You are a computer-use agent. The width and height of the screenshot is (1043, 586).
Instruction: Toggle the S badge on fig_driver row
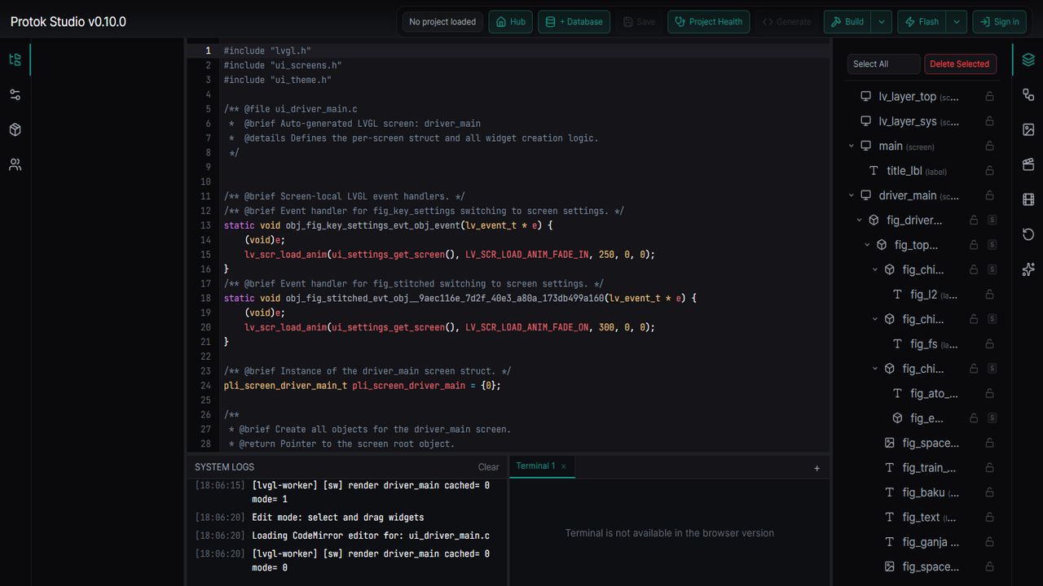pyautogui.click(x=992, y=220)
